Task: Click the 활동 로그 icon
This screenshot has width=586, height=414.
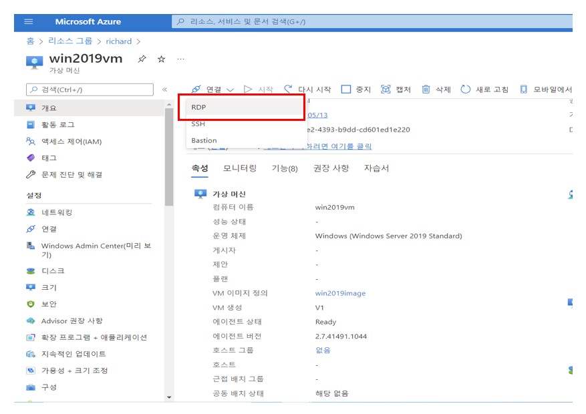Action: pyautogui.click(x=31, y=125)
